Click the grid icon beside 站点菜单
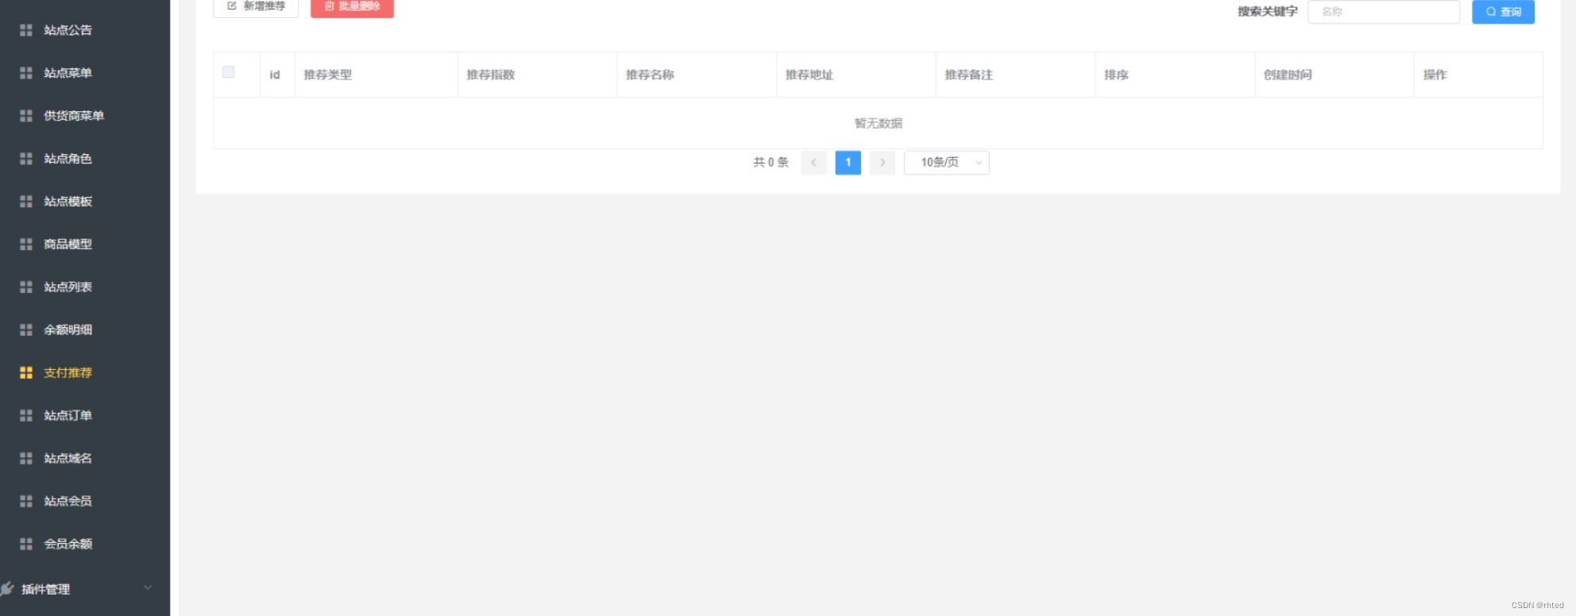Screen dimensions: 1576x616 click(26, 73)
